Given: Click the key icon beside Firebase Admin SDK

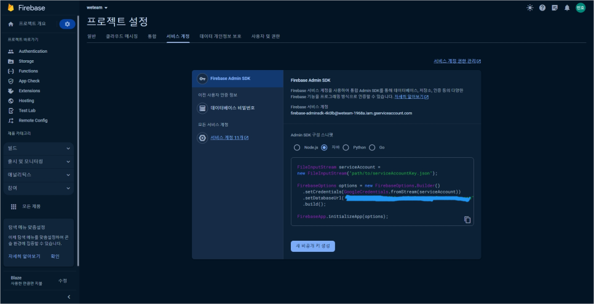Looking at the screenshot, I should (202, 79).
